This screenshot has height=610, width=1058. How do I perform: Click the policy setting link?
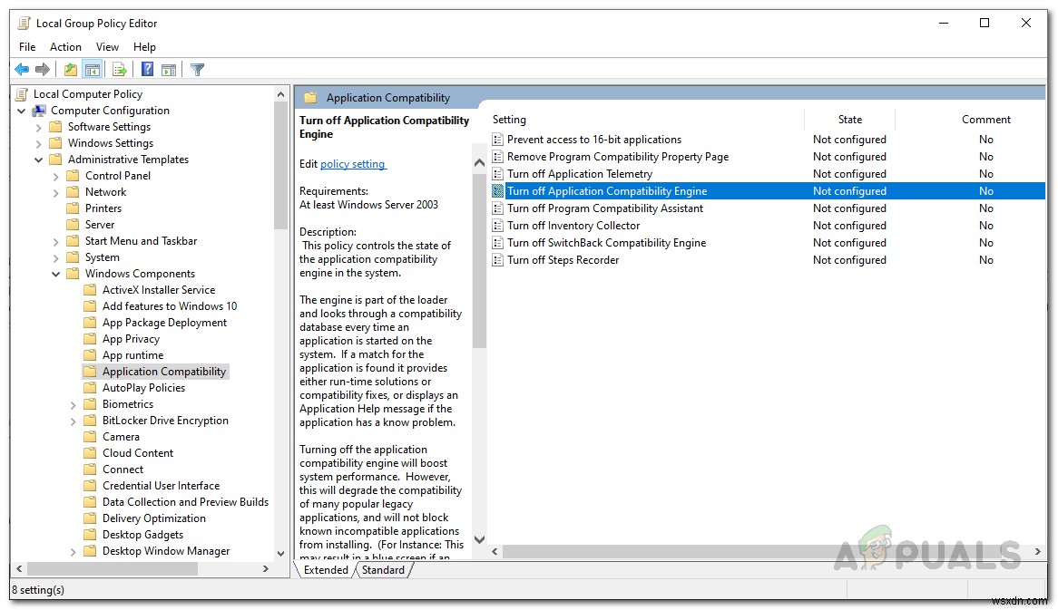pyautogui.click(x=353, y=163)
